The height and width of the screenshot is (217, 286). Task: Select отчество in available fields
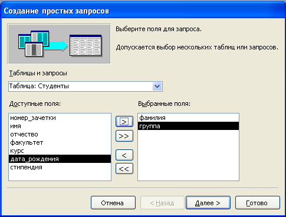60,134
